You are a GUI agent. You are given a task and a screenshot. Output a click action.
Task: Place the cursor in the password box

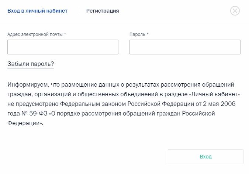[x=185, y=47]
